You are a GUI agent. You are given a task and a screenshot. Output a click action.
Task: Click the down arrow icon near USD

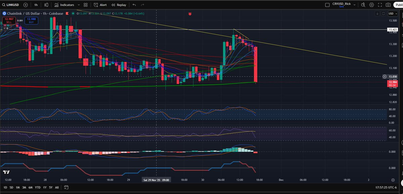(x=377, y=13)
